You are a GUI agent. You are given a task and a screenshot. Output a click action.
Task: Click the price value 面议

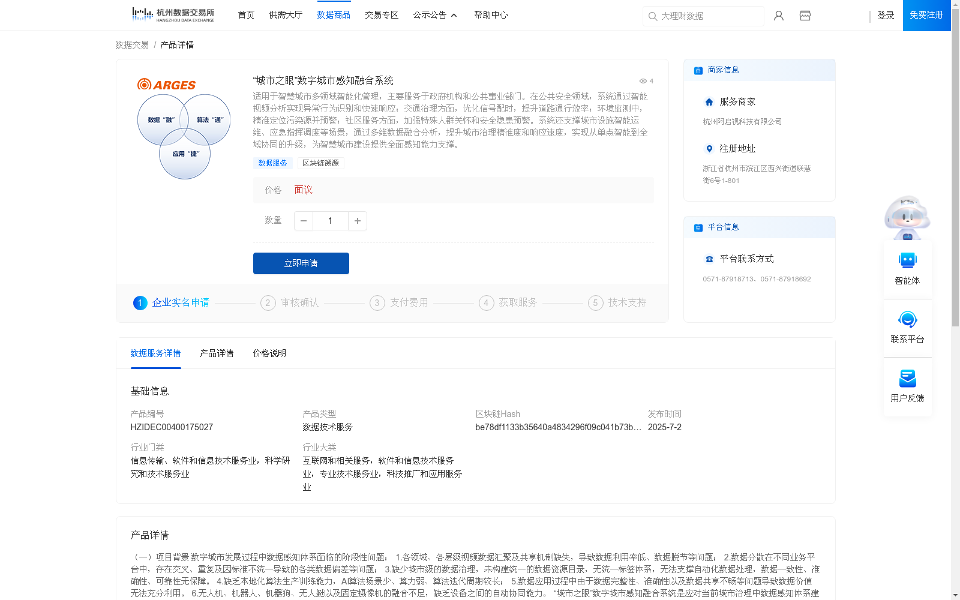(304, 190)
